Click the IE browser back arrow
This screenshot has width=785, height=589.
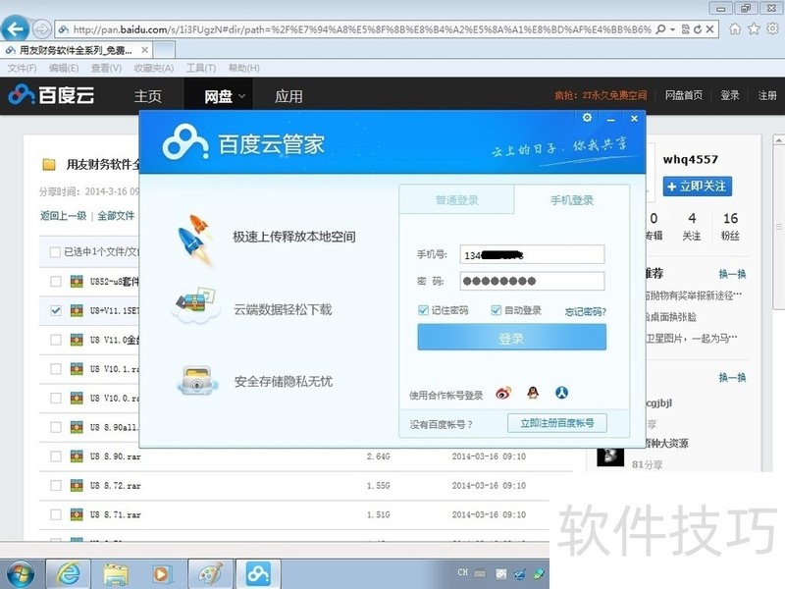(16, 28)
